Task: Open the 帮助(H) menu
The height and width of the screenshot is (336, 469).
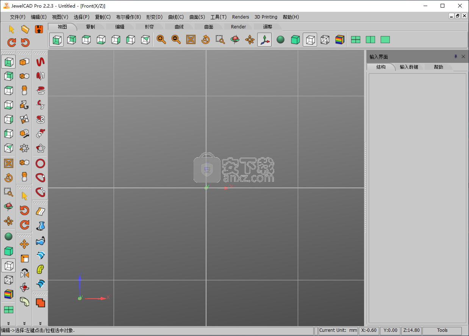Action: click(291, 17)
